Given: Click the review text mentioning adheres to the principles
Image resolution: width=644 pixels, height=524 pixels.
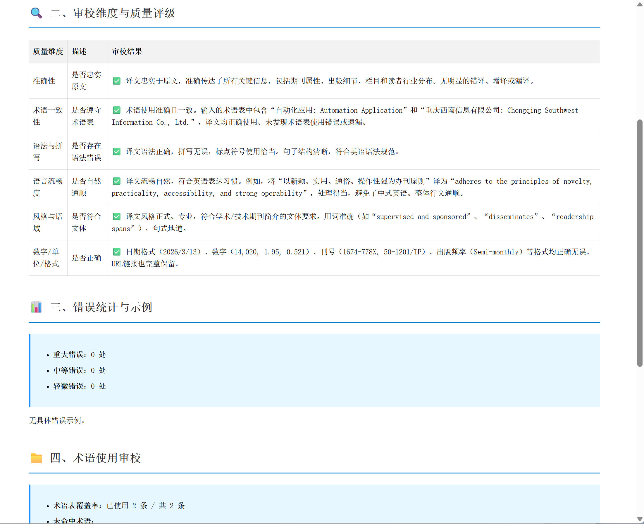Looking at the screenshot, I should [x=352, y=187].
